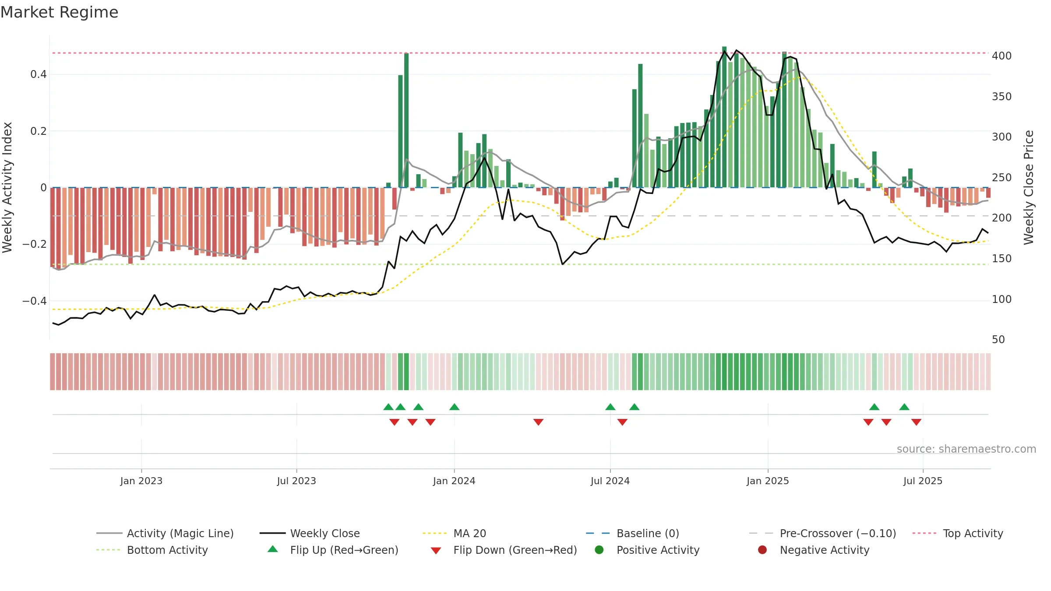
Task: Click the source: sharemaestro.com text
Action: click(966, 449)
